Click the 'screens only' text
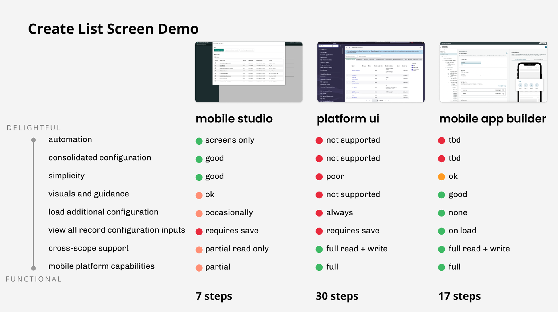 230,140
